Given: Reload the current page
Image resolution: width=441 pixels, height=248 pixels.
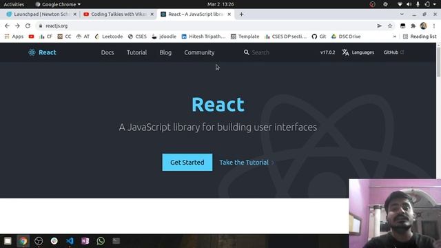Looking at the screenshot, I should tap(28, 26).
